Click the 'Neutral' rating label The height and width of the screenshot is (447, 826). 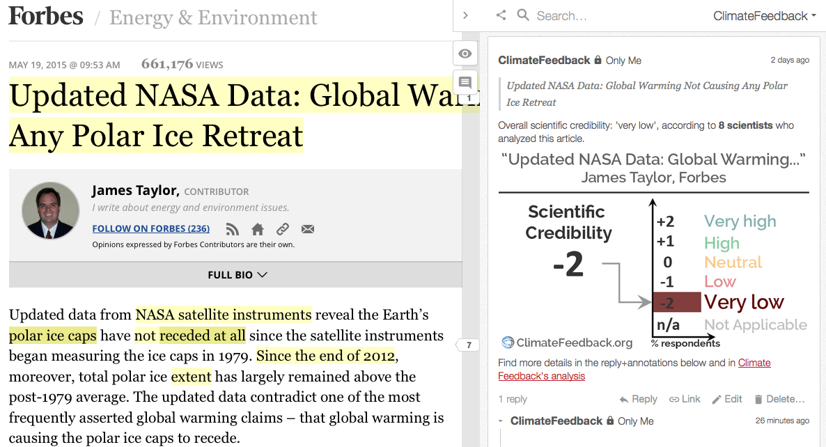click(x=733, y=262)
